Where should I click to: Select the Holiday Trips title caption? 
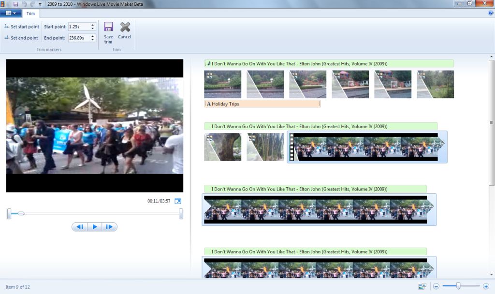(x=262, y=104)
